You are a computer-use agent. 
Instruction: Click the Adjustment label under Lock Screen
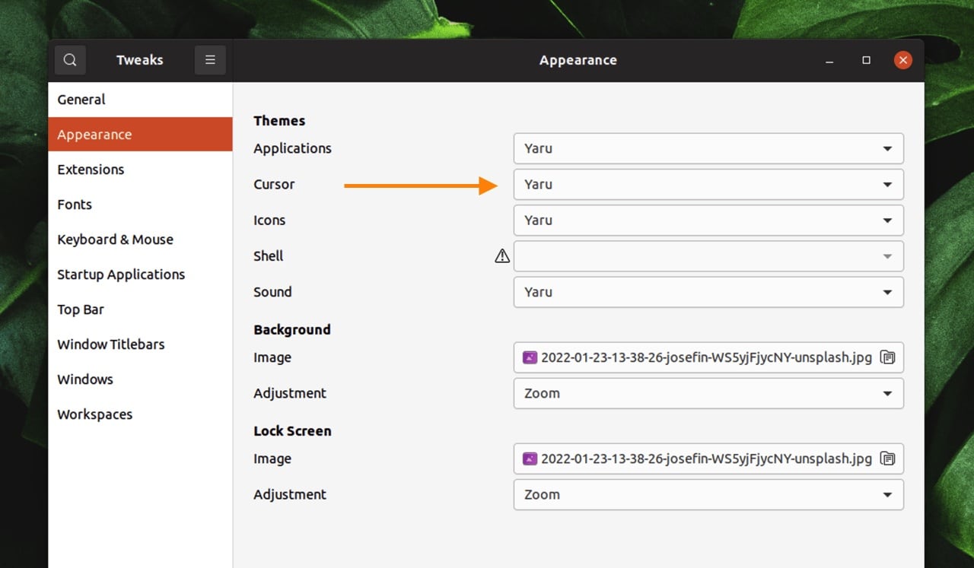(x=290, y=495)
